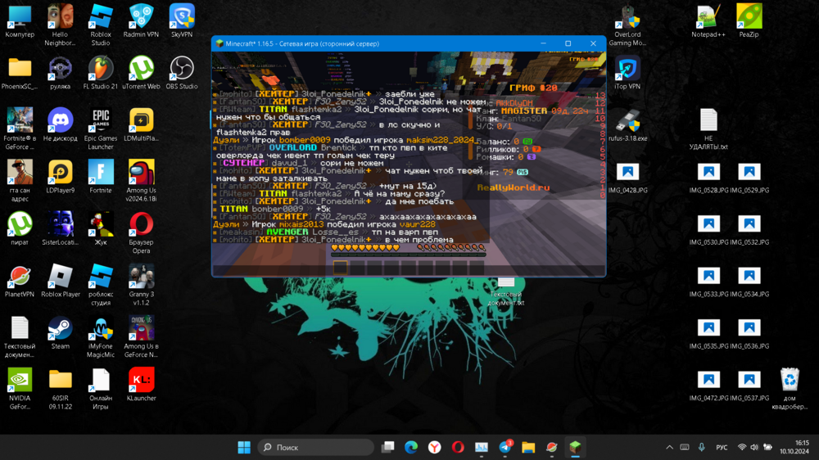Image resolution: width=819 pixels, height=460 pixels.
Task: Open the Epic Games Launcher icon
Action: tap(100, 129)
